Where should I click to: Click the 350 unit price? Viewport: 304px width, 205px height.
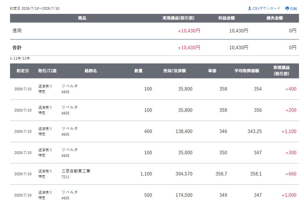(x=223, y=152)
